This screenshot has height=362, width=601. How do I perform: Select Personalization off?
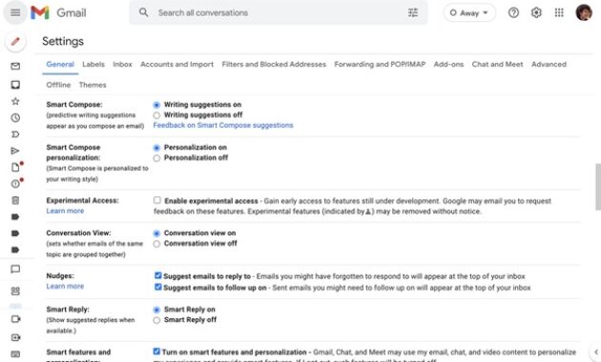pyautogui.click(x=156, y=158)
